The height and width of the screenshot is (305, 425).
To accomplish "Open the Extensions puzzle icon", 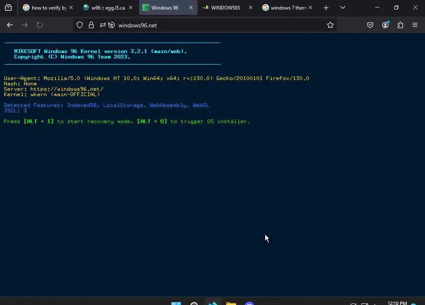I will point(400,25).
